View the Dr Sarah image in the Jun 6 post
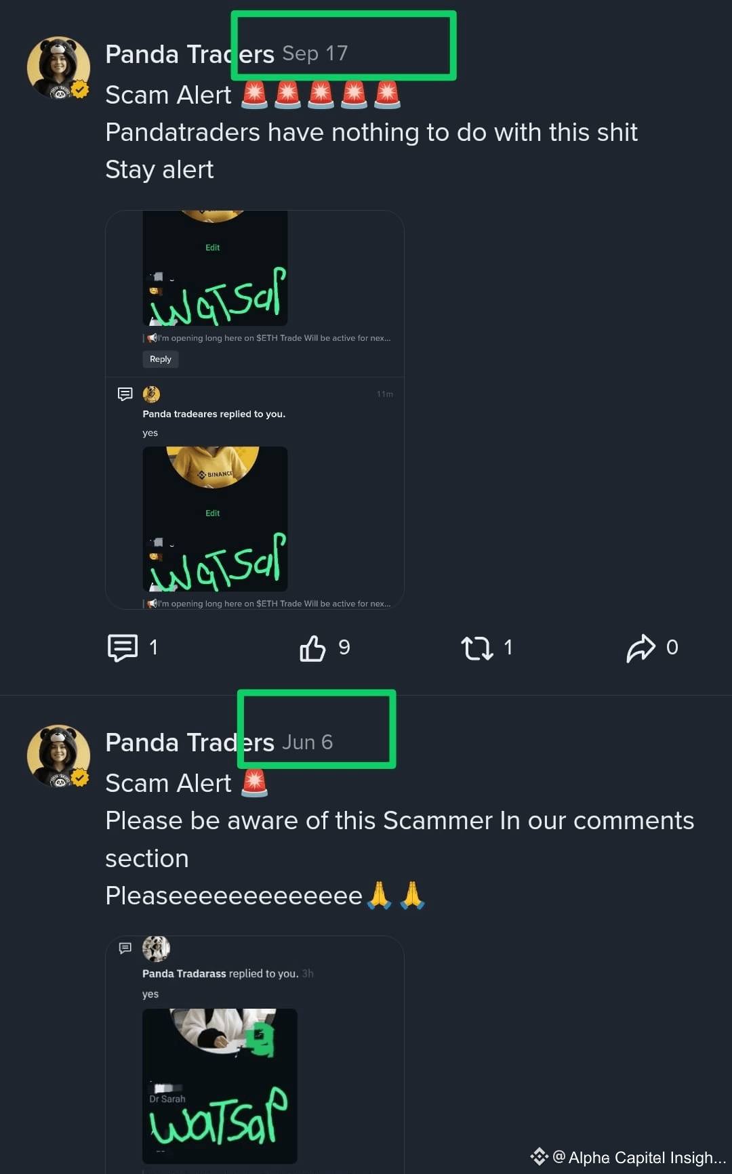 coord(219,1084)
